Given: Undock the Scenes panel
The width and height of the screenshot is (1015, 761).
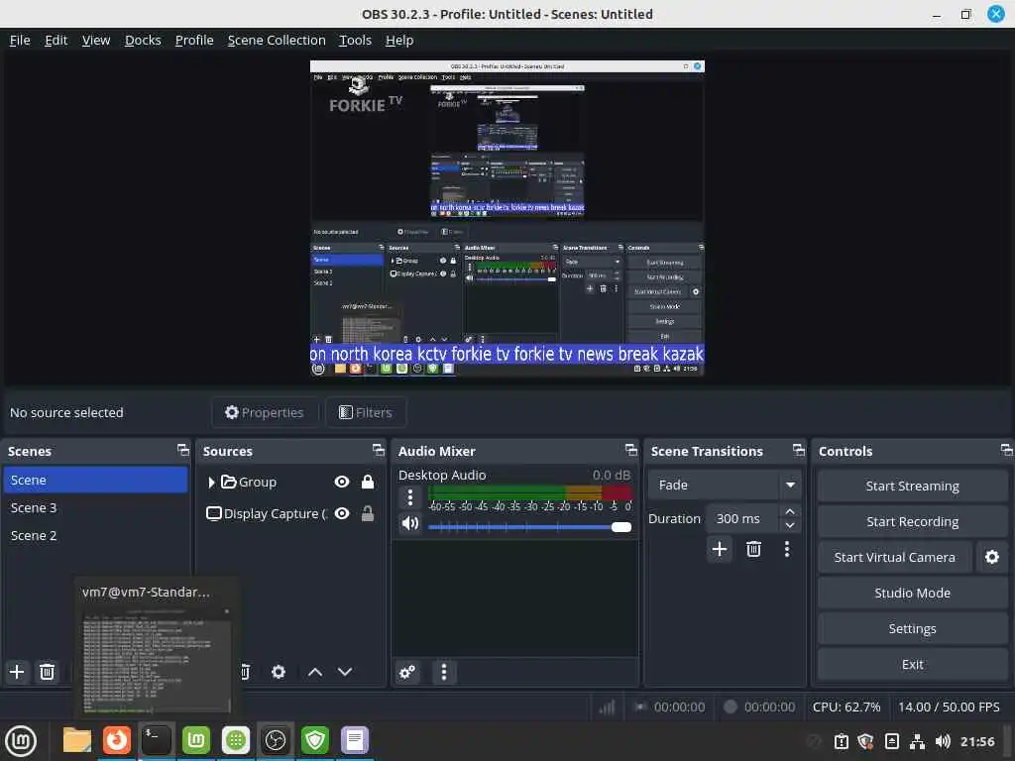Looking at the screenshot, I should click(183, 450).
